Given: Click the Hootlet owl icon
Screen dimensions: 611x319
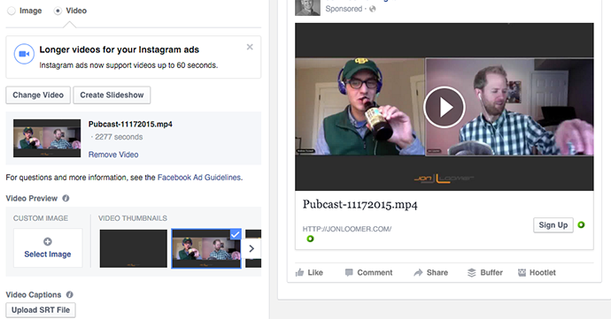Looking at the screenshot, I should [x=522, y=272].
